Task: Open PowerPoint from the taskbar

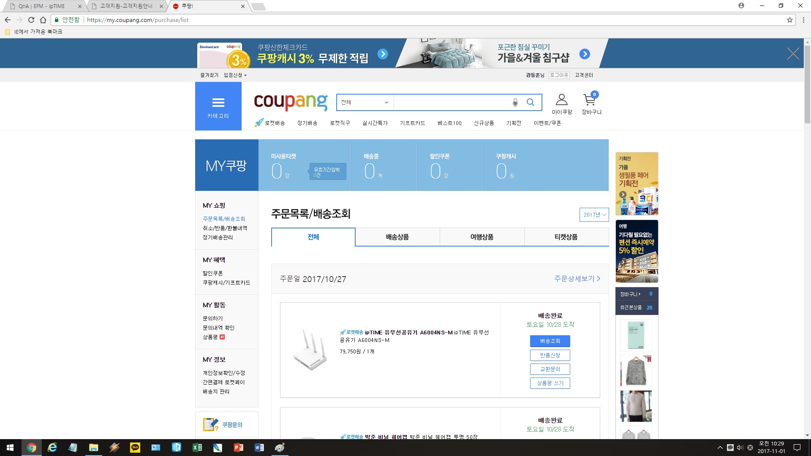Action: [x=238, y=448]
